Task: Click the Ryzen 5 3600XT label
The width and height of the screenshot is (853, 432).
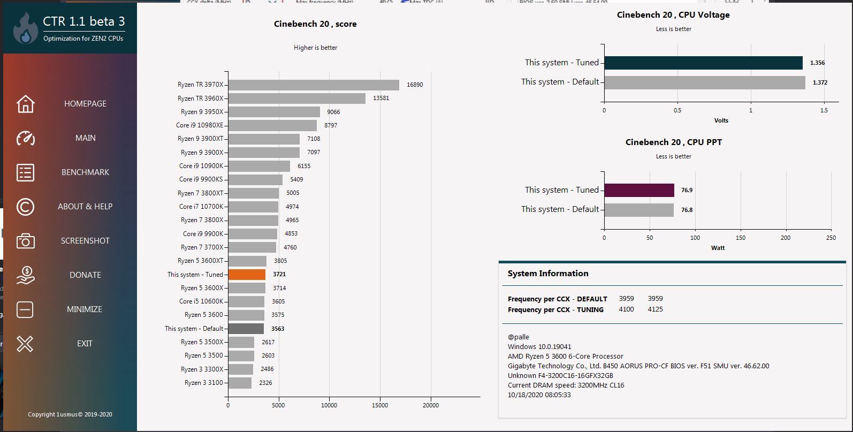Action: click(x=201, y=261)
